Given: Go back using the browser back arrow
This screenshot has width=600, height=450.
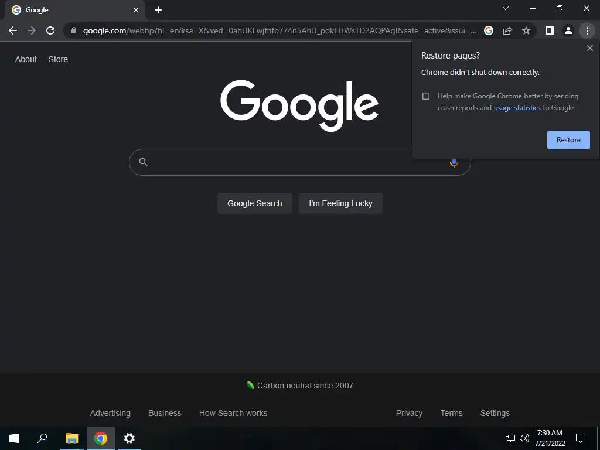Looking at the screenshot, I should (x=13, y=30).
